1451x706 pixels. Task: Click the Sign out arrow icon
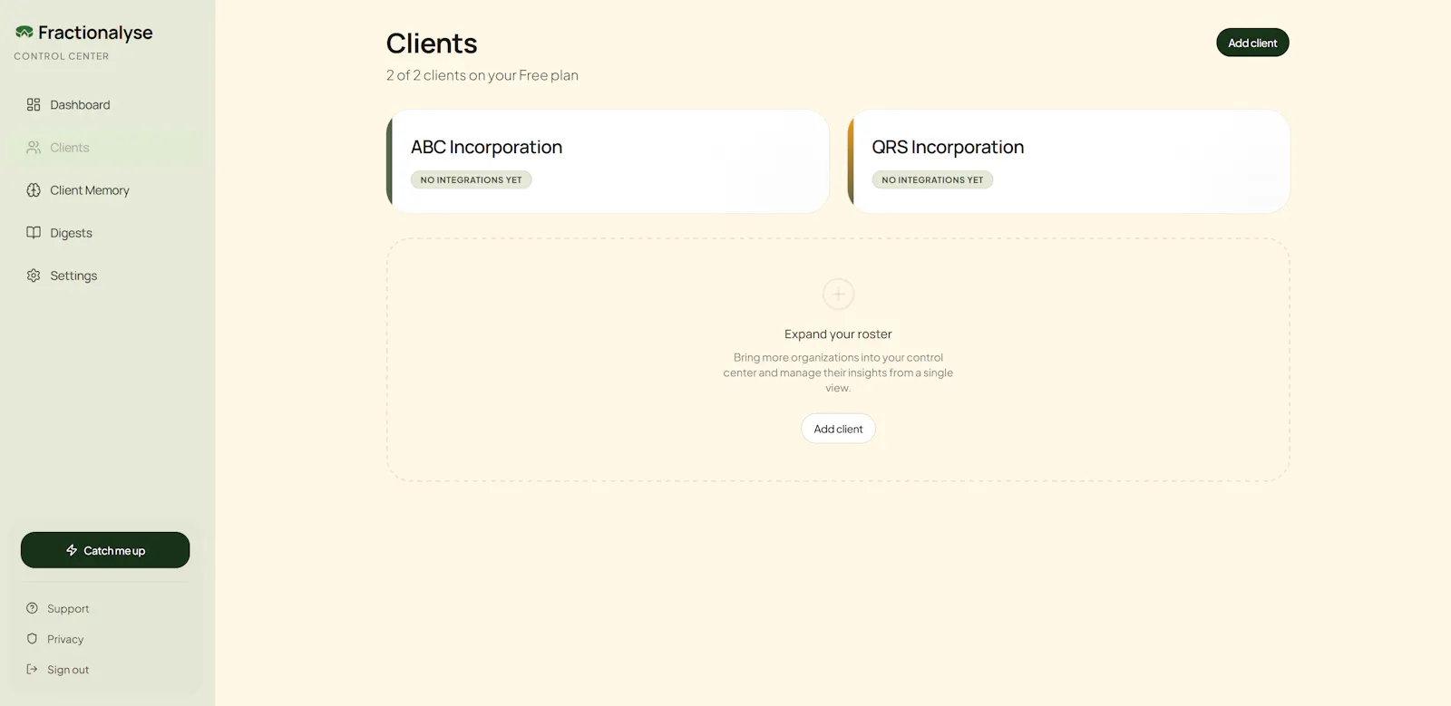32,670
